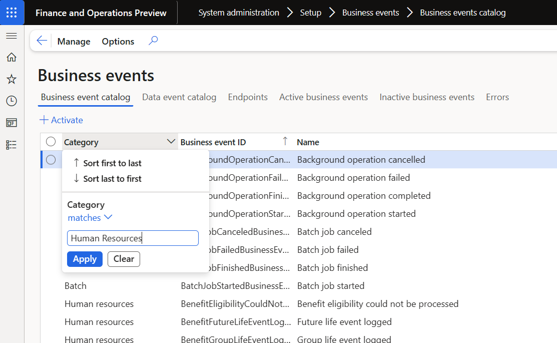Click Human resources cell in Future life event row
This screenshot has width=557, height=343.
click(99, 322)
